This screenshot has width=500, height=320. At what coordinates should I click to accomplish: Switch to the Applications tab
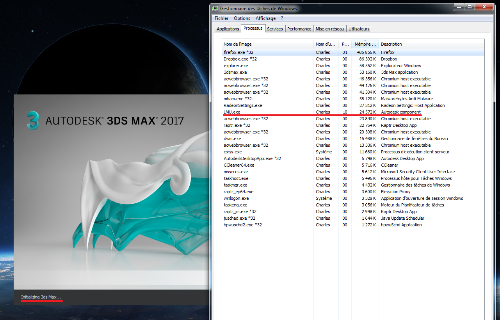coord(228,29)
